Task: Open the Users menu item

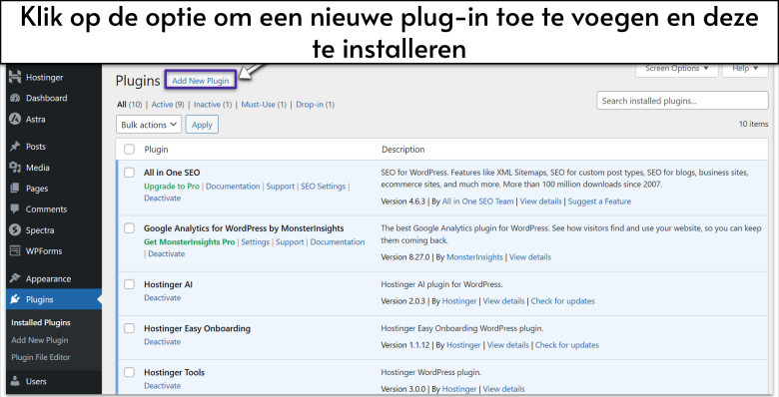Action: point(36,382)
